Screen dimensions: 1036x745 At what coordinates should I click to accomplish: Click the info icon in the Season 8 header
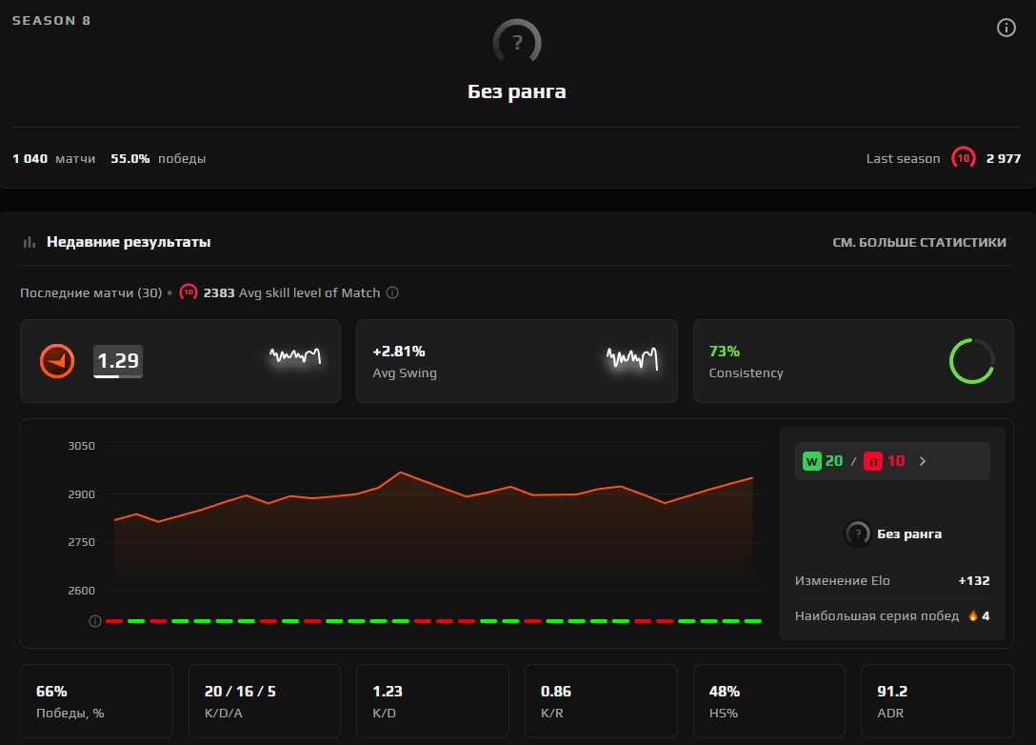1006,28
